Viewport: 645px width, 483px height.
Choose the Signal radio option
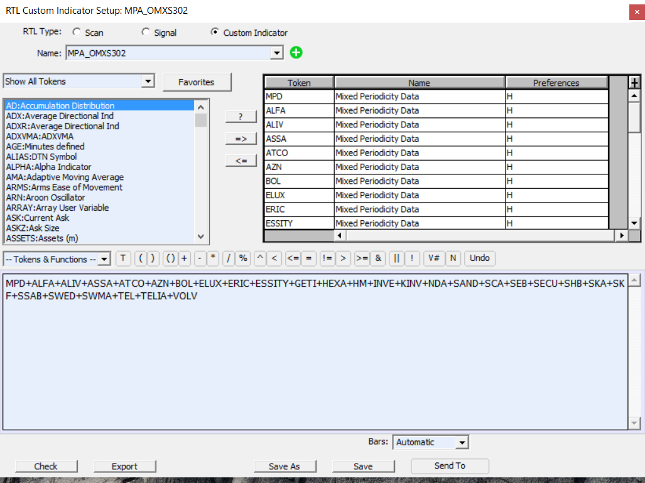point(146,32)
